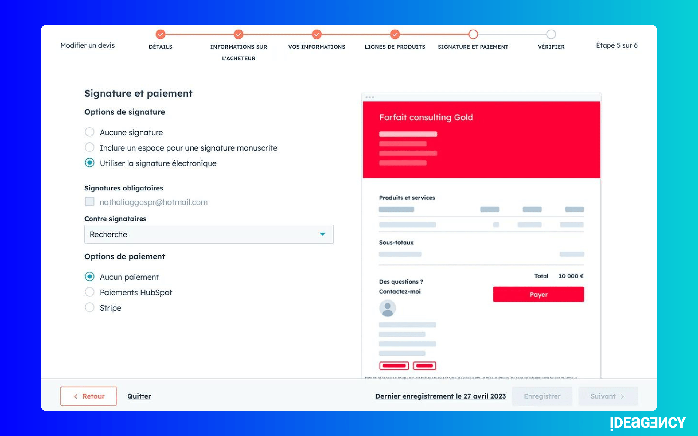
Task: Click the Contactez-moi text in preview
Action: point(400,292)
